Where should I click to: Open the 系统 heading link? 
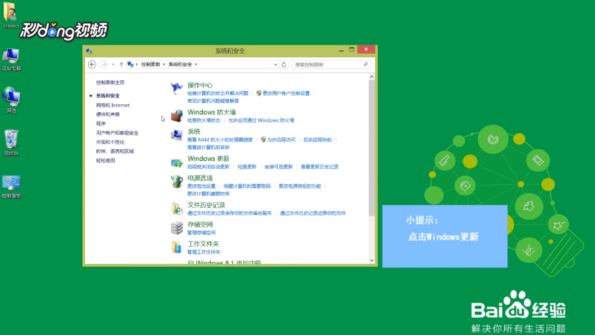click(194, 131)
